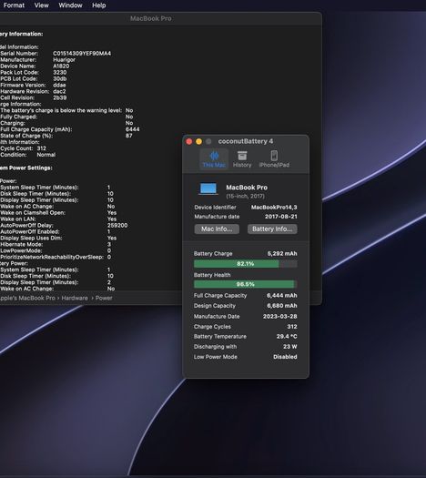This screenshot has width=426, height=478.
Task: Click Charge Cycles 312 value
Action: 292,327
